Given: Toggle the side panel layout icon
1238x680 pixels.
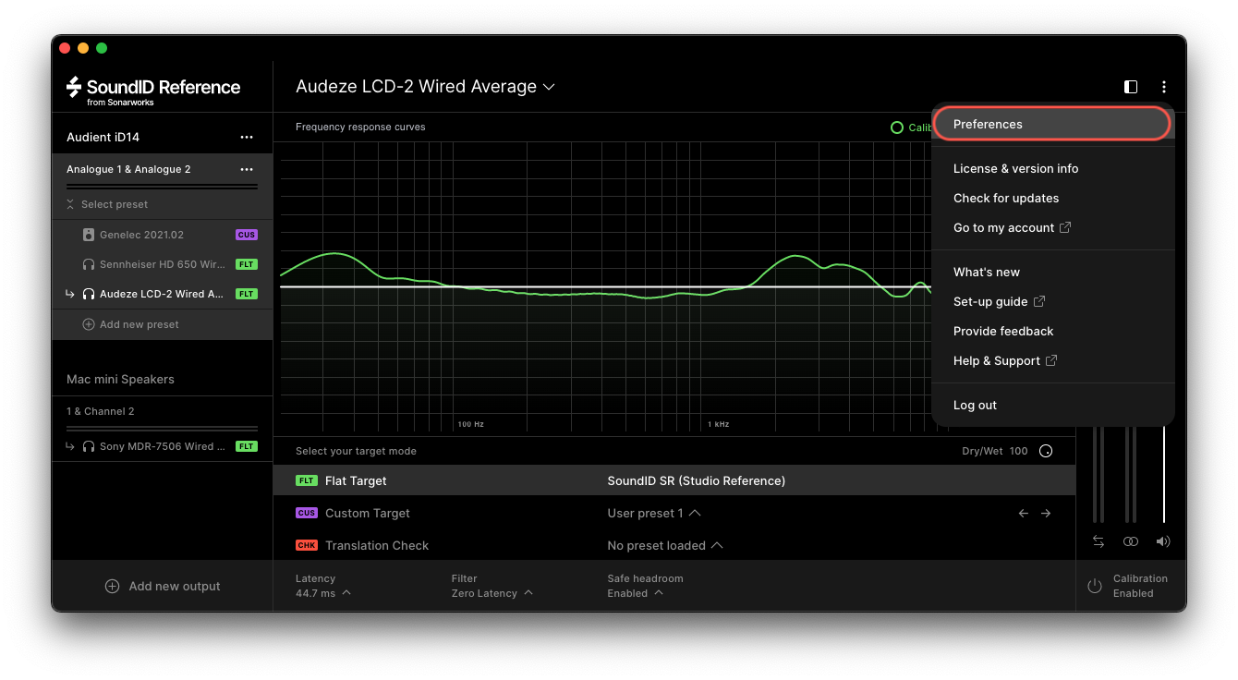Looking at the screenshot, I should tap(1131, 87).
